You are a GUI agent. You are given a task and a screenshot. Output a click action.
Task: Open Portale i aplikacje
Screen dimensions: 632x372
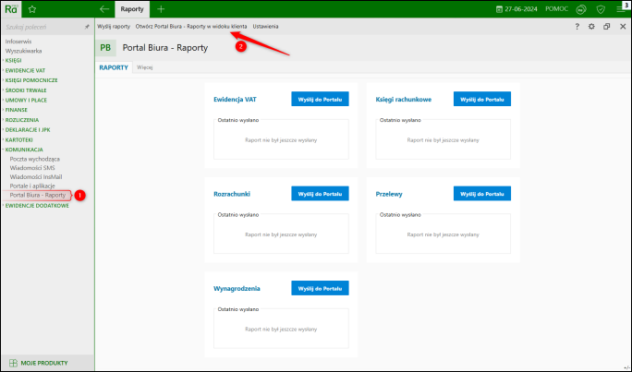click(x=32, y=186)
